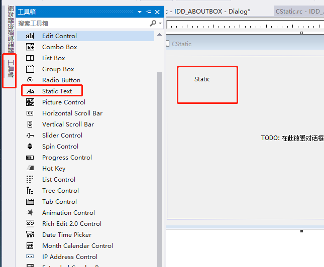Screen dimensions: 324x267
Task: Choose the Tree Control icon
Action: (30, 190)
